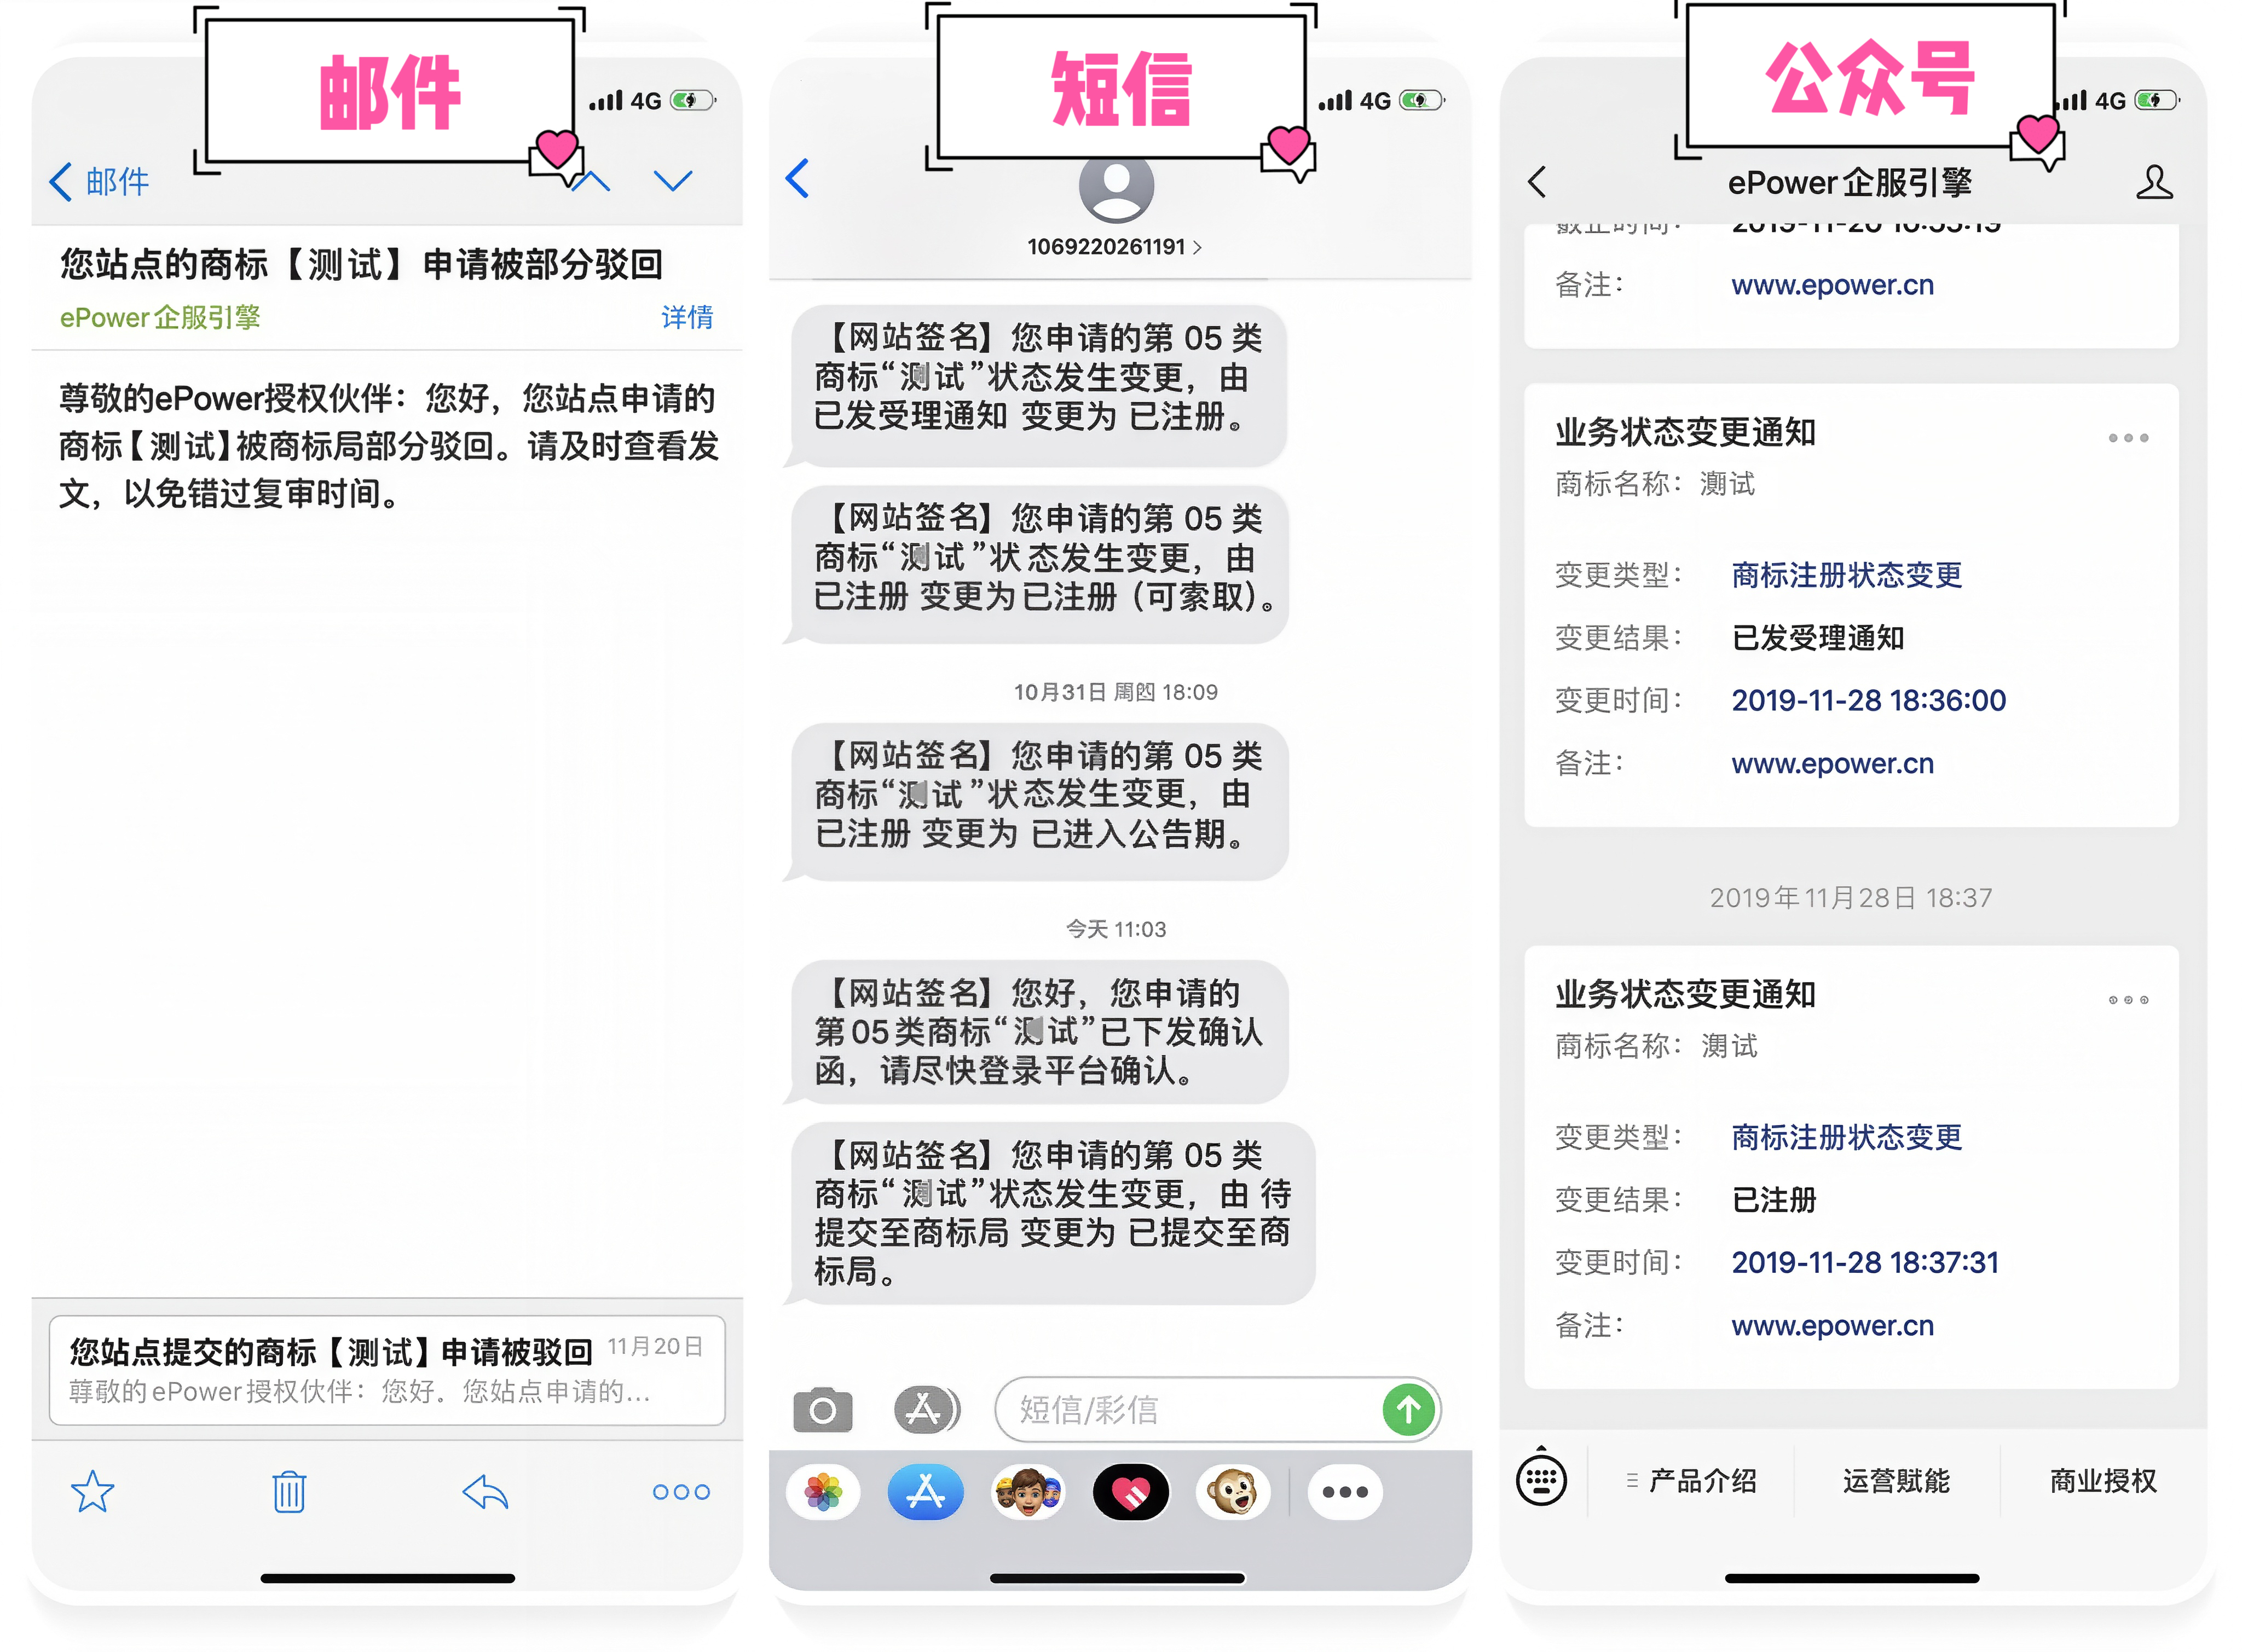The width and height of the screenshot is (2242, 1652).
Task: Go to the next email with the down chevron
Action: [x=672, y=180]
